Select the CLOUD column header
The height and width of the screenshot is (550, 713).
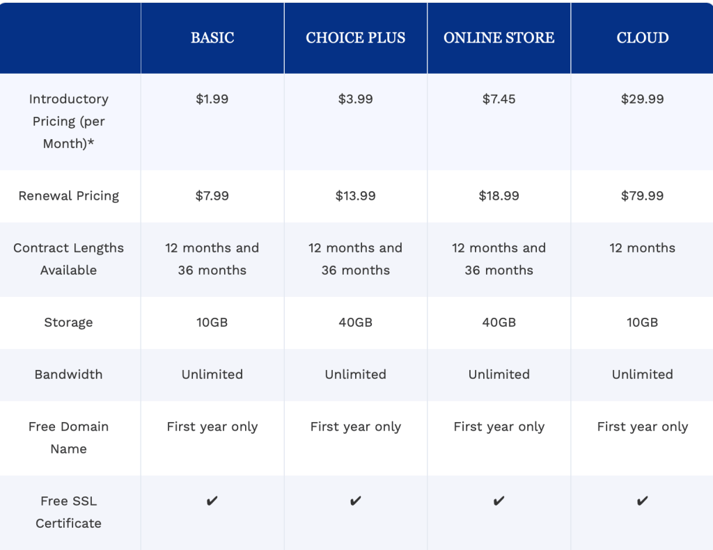[643, 38]
